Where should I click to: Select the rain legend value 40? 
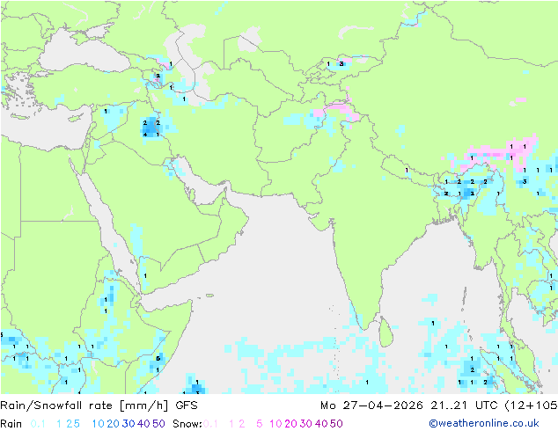tap(143, 424)
